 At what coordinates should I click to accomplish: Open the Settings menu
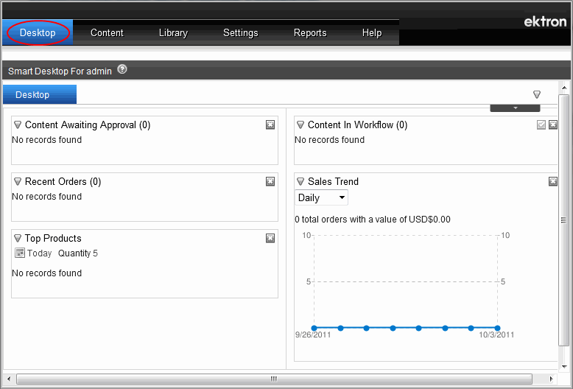(240, 32)
